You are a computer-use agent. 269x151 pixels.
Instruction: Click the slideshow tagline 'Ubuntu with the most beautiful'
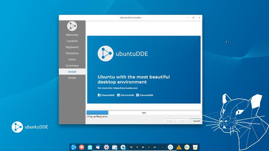click(134, 77)
